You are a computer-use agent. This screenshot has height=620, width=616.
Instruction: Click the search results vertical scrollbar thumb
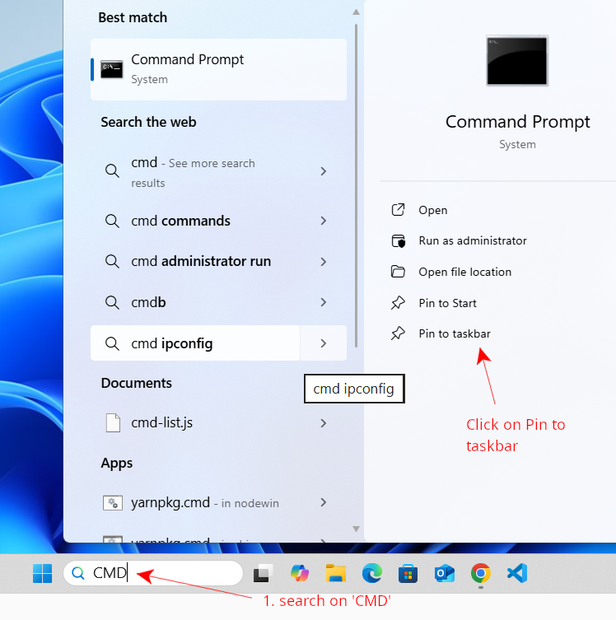tap(357, 186)
